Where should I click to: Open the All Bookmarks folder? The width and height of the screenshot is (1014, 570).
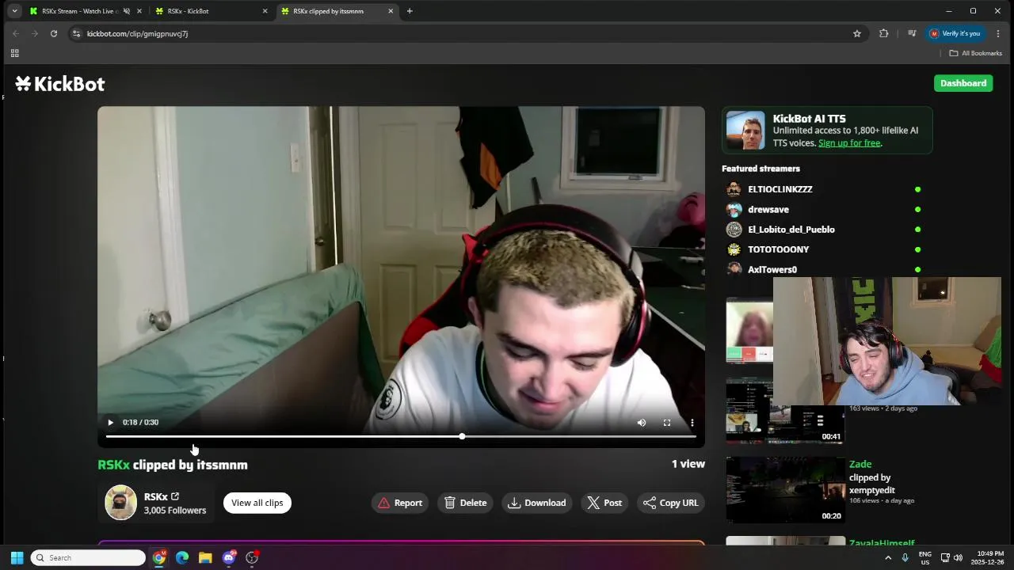pyautogui.click(x=976, y=53)
